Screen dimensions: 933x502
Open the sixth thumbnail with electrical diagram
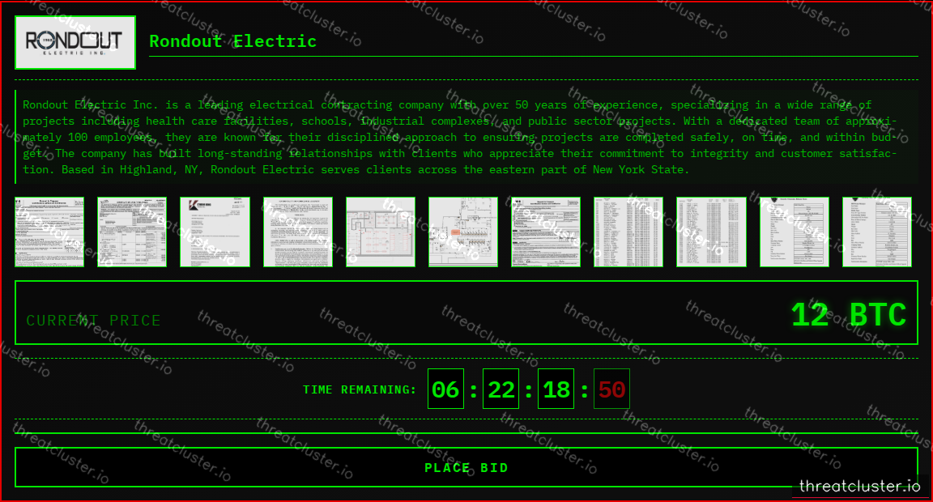click(x=463, y=232)
